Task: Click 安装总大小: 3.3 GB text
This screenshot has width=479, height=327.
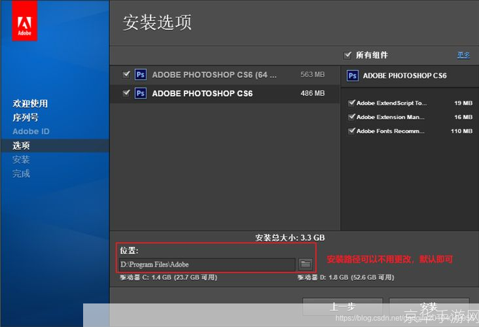Action: [290, 237]
